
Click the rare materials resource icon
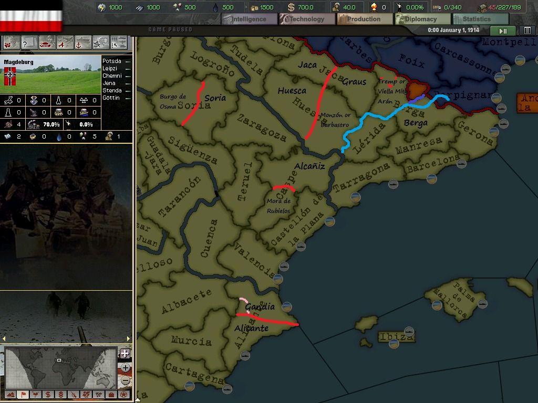pos(178,7)
